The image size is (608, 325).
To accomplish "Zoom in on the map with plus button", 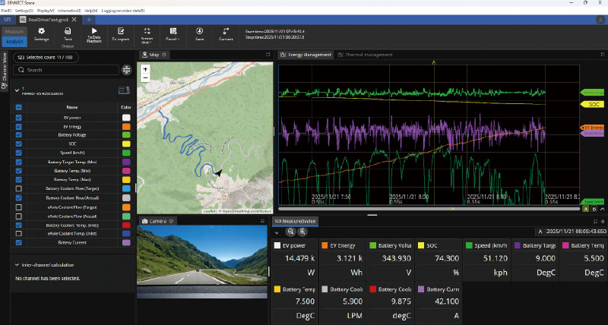I will pos(145,69).
